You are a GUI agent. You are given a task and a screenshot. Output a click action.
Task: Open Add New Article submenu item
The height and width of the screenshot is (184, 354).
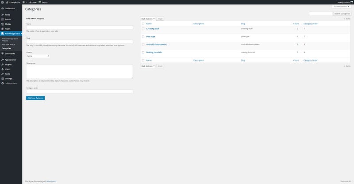tap(8, 45)
